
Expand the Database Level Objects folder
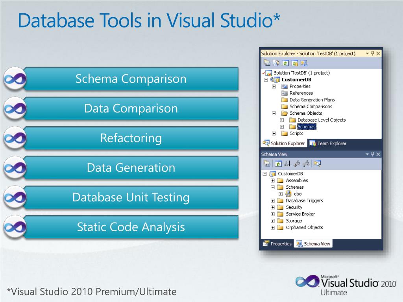tap(282, 120)
